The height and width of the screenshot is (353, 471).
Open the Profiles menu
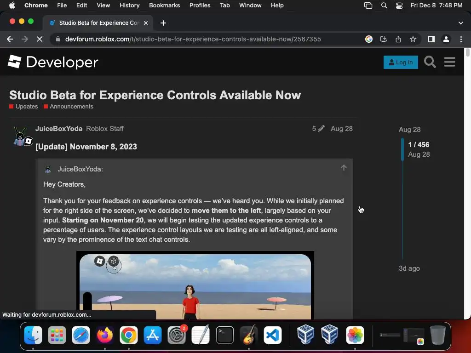click(x=200, y=5)
